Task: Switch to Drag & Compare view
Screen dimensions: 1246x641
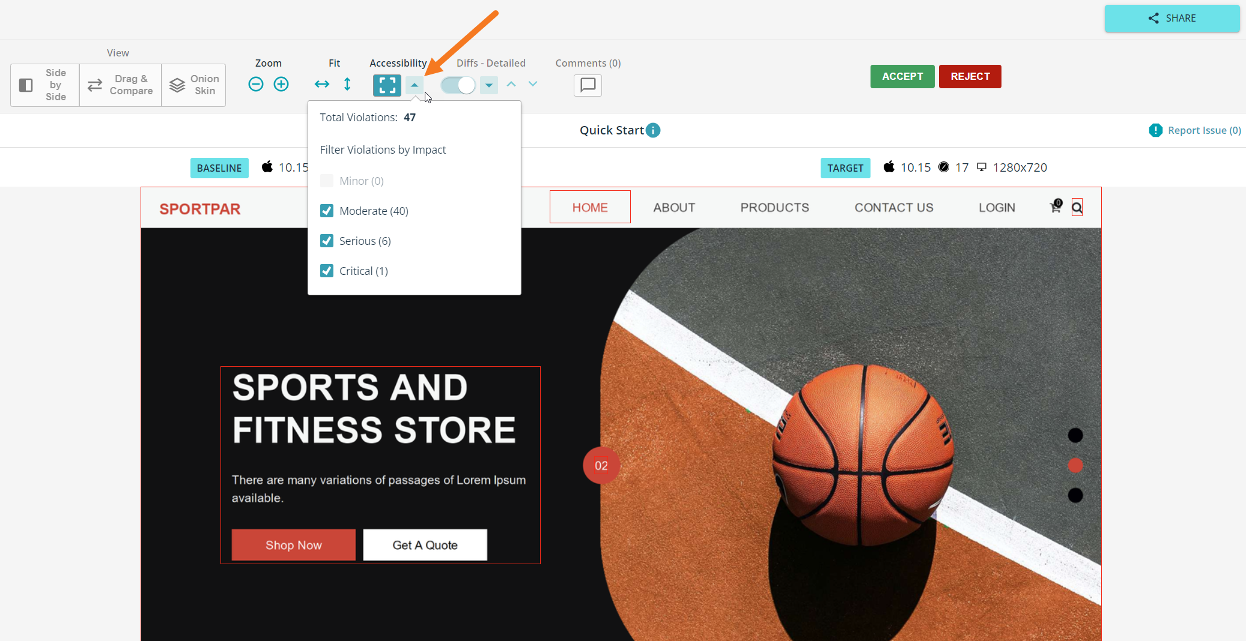Action: (120, 85)
